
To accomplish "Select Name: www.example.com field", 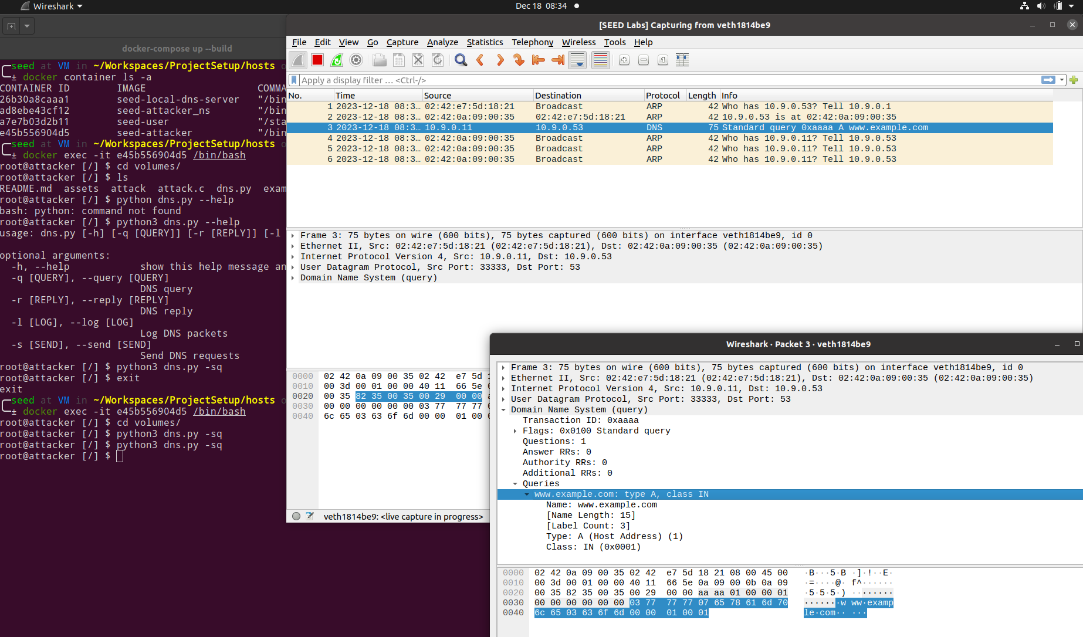I will (601, 504).
